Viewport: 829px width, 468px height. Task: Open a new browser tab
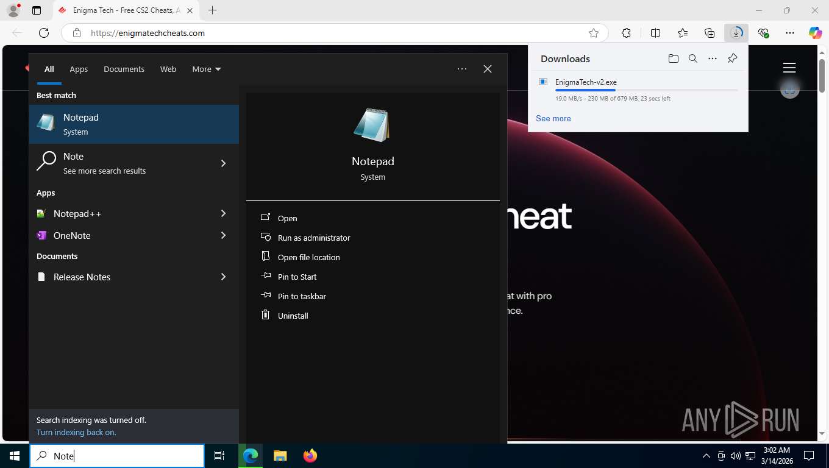(x=212, y=10)
